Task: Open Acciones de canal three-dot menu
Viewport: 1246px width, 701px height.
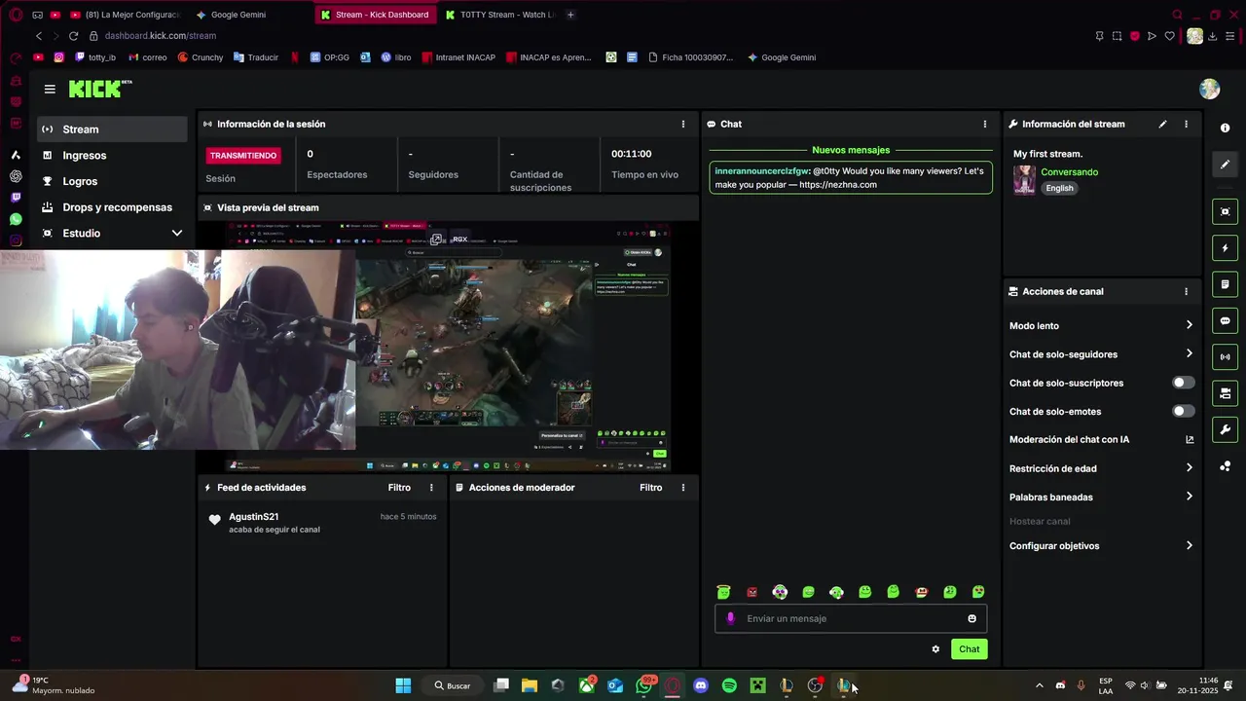Action: point(1186,291)
